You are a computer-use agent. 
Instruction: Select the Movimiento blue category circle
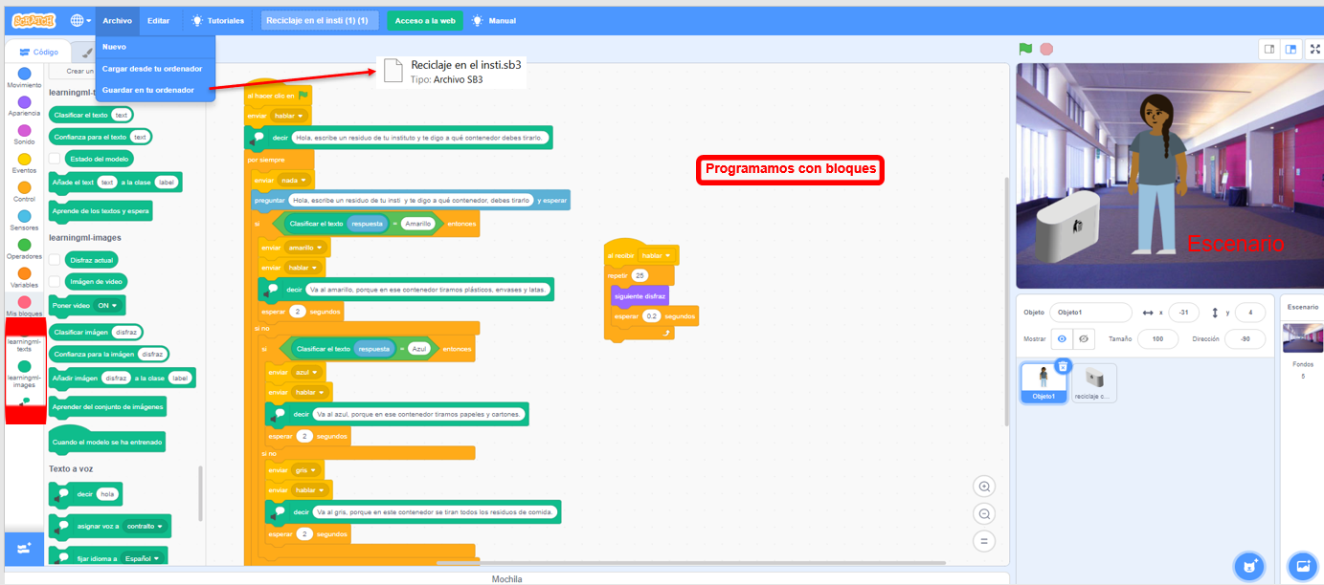pyautogui.click(x=24, y=74)
